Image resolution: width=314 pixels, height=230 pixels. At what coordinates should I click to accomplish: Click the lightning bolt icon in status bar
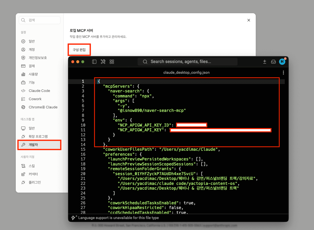click(73, 218)
